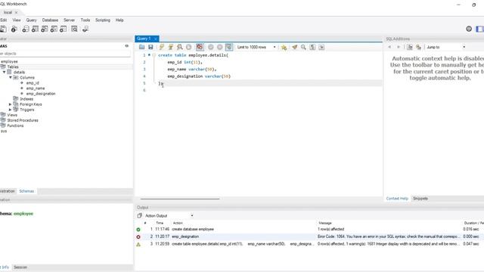Click the create stored procedure toolbar icon
This screenshot has height=272, width=484.
(54, 29)
